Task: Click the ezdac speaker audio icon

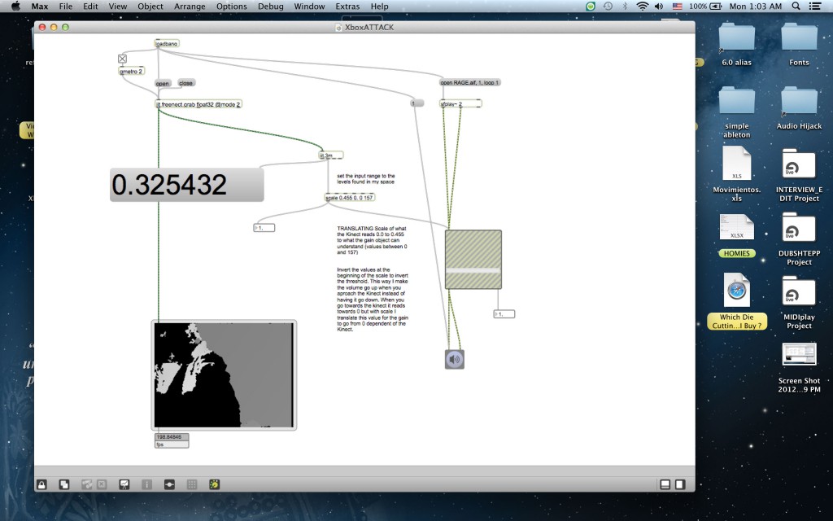Action: [x=454, y=359]
